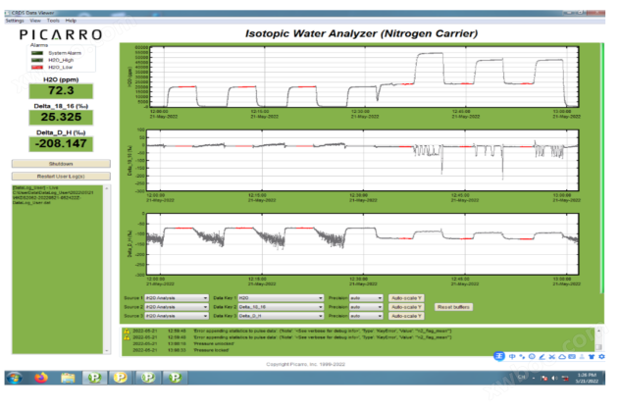The height and width of the screenshot is (411, 620).
Task: Click Auto-scale Y for the H2O graph
Action: pos(406,298)
